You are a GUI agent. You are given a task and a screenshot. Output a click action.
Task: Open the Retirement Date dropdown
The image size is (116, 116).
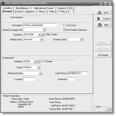40,73
